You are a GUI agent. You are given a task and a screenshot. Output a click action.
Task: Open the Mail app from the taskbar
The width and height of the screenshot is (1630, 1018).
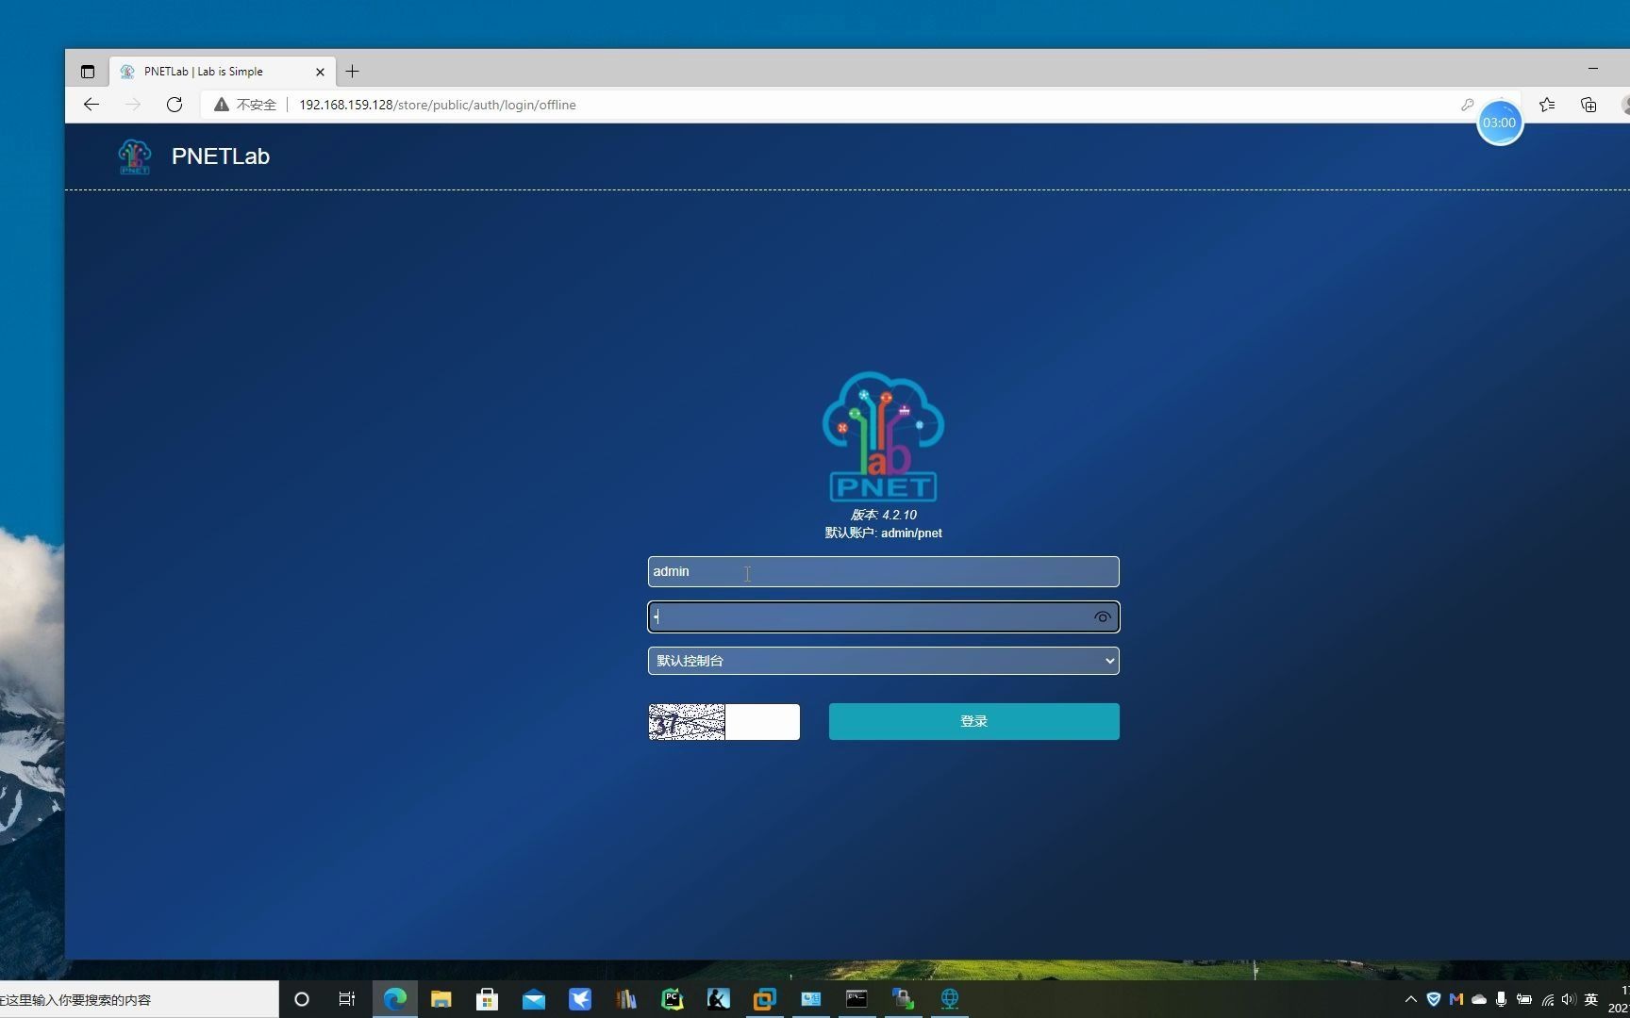[x=533, y=998]
